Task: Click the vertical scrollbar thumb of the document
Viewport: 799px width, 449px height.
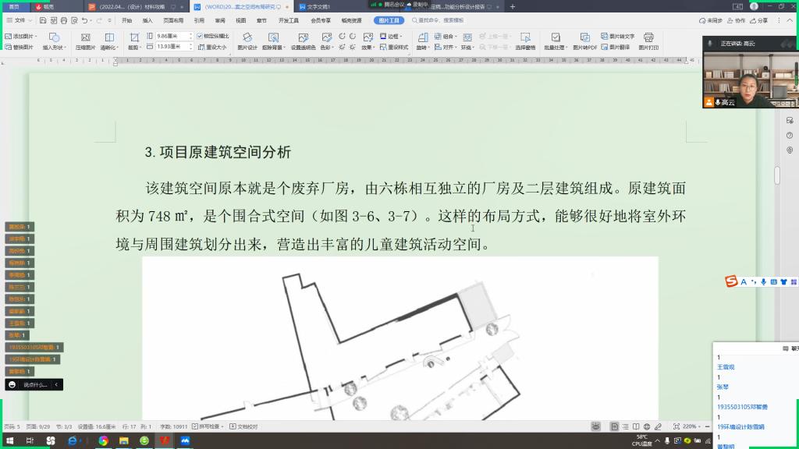Action: (x=777, y=175)
